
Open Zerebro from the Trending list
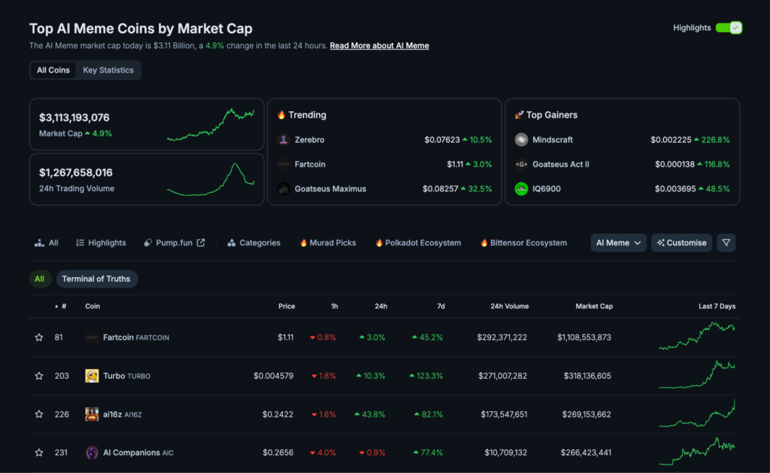(x=309, y=139)
